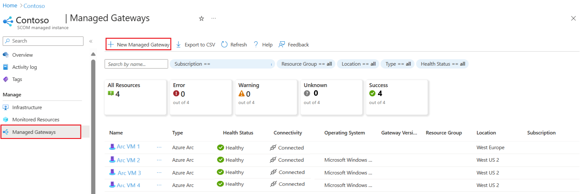Open Help from the toolbar
Image resolution: width=580 pixels, height=194 pixels.
263,44
